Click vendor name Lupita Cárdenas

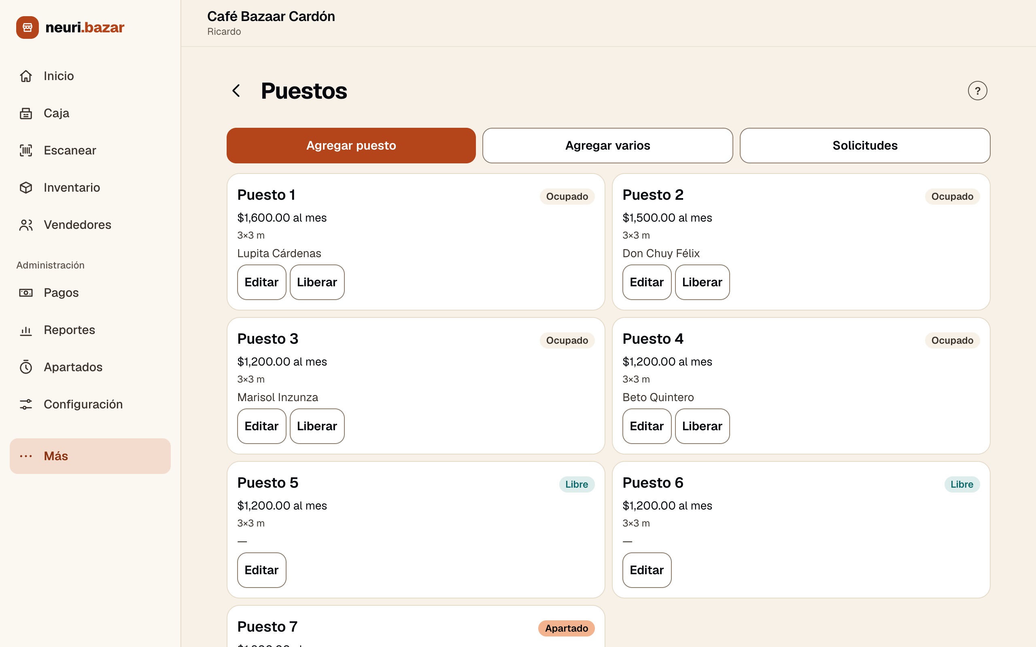coord(279,253)
